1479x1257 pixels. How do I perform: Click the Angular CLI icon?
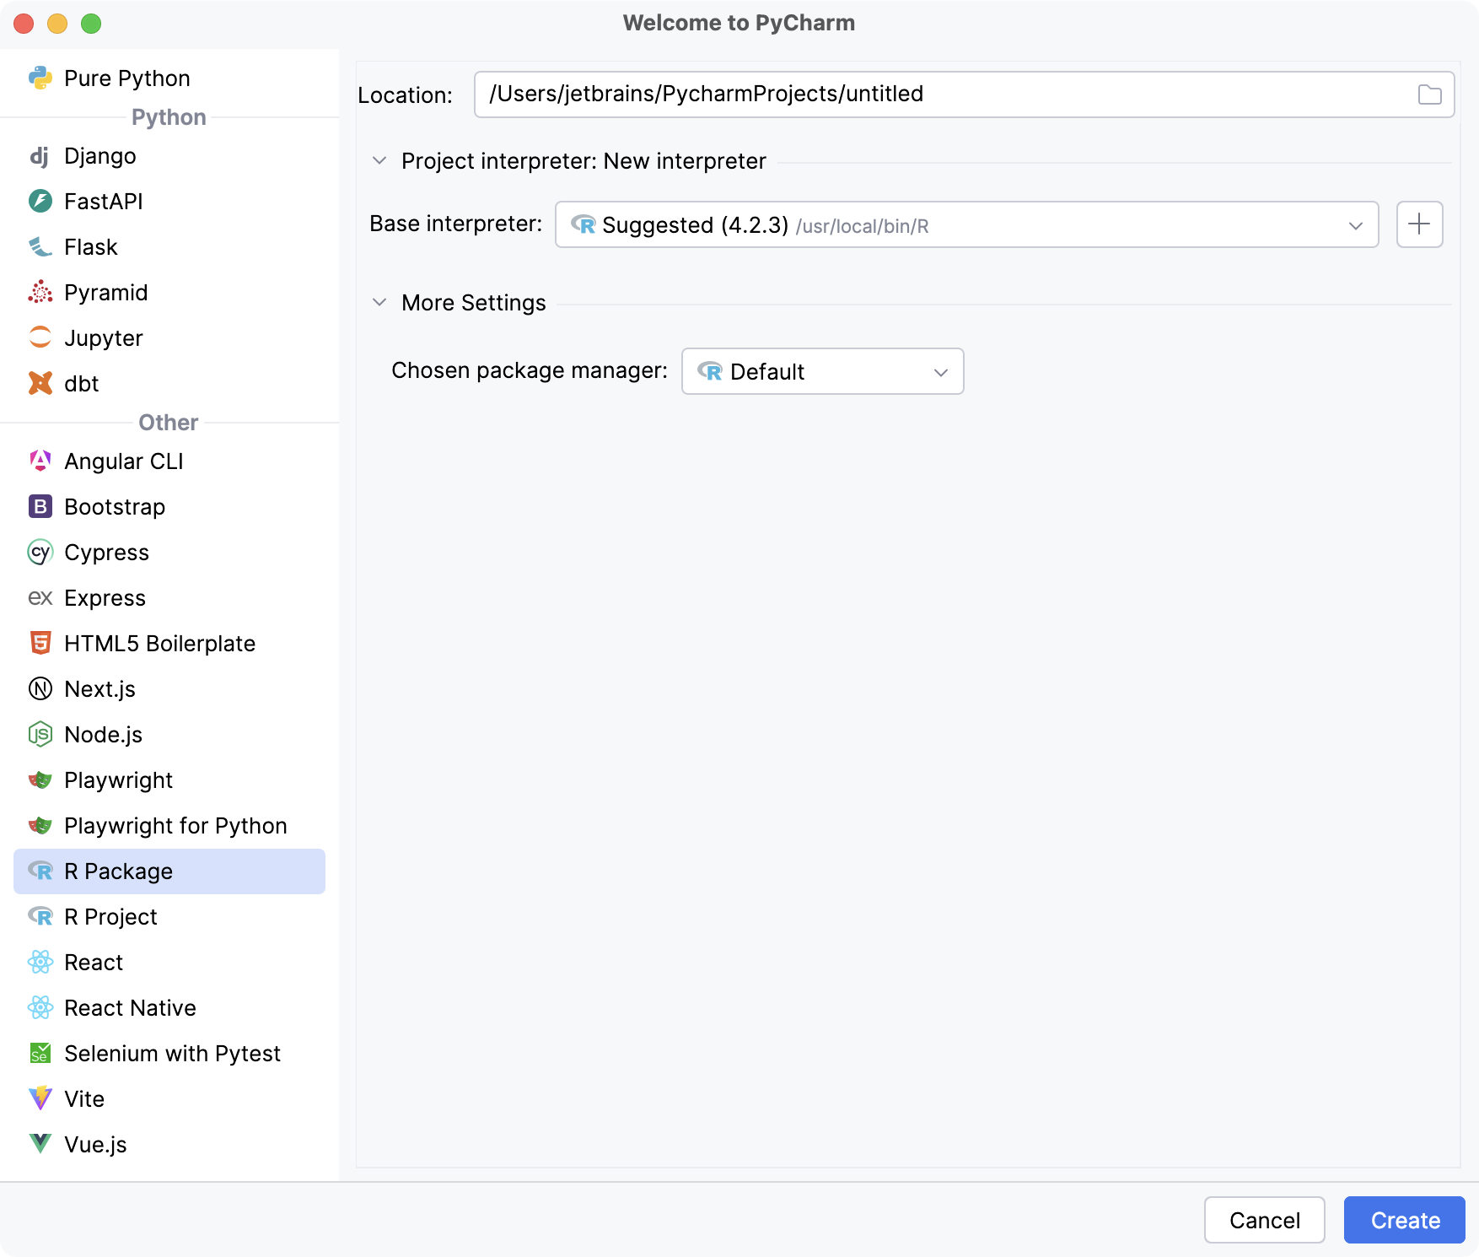coord(40,461)
